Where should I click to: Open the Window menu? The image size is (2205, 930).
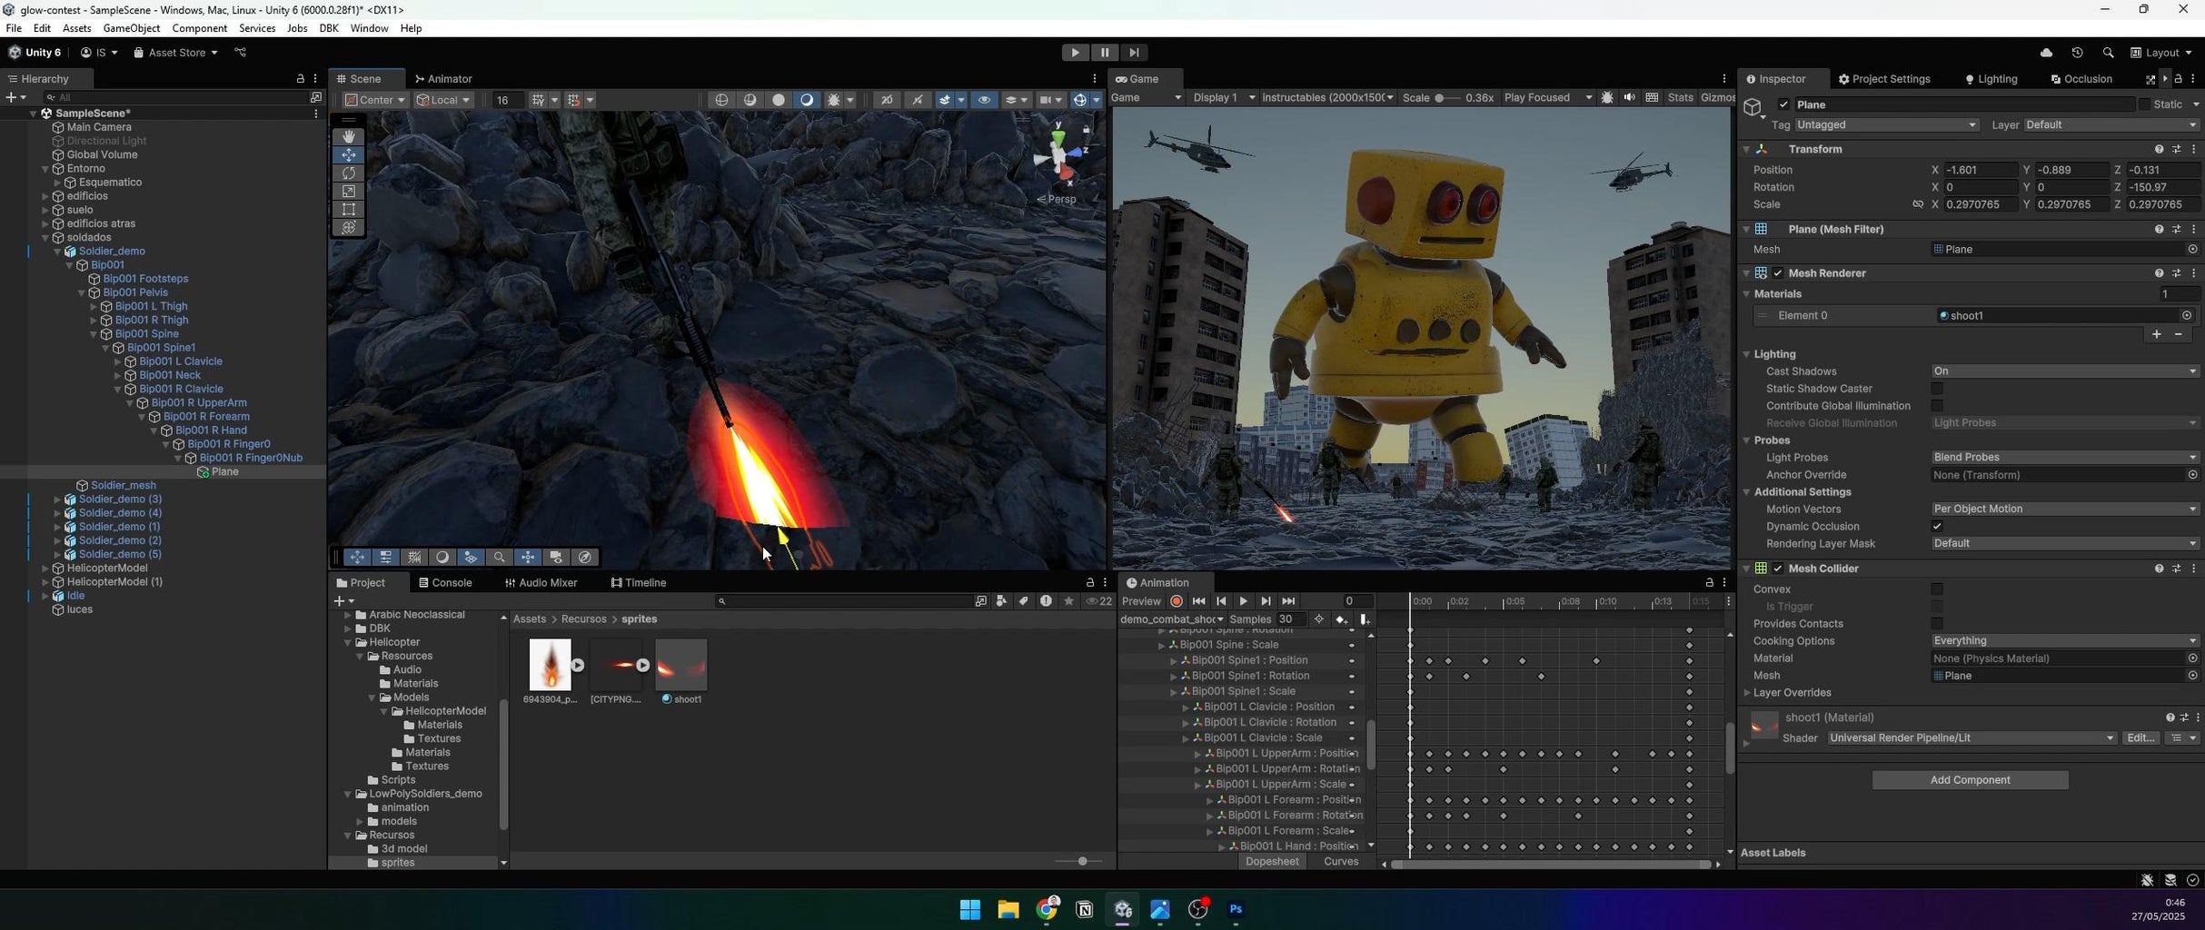click(x=369, y=28)
